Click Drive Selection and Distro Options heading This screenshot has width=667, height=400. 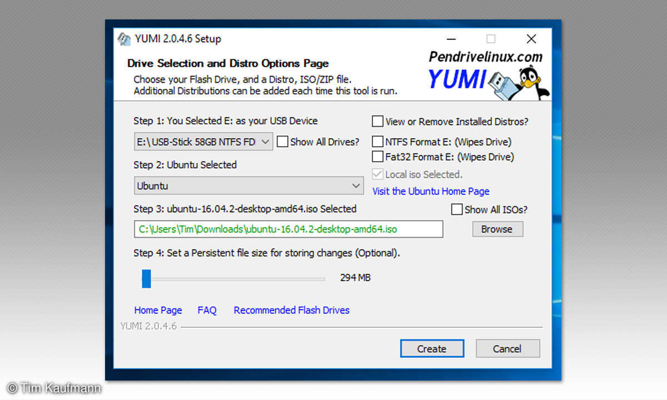point(228,63)
